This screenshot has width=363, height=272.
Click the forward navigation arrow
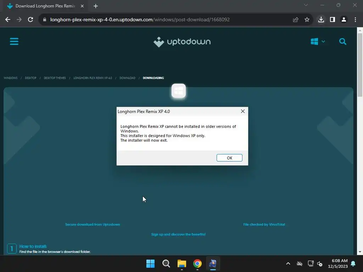pos(19,20)
